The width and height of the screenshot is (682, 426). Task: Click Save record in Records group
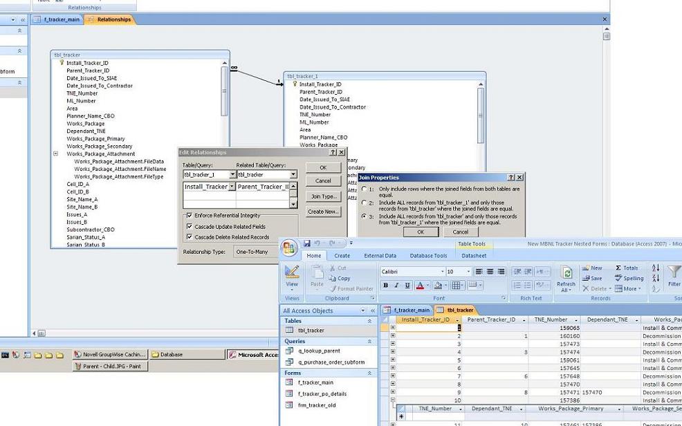point(592,278)
